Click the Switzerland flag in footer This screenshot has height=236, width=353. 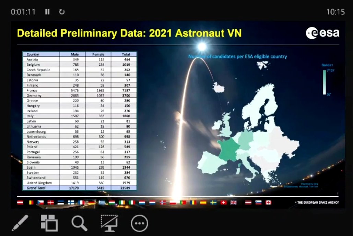coord(224,202)
